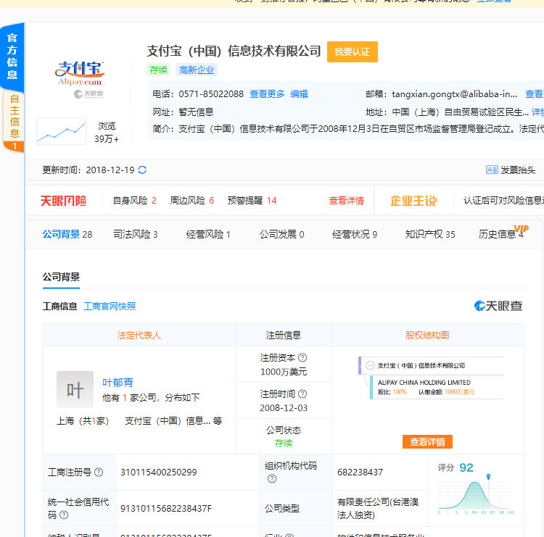Click the phone number 0571-85022088
Image resolution: width=544 pixels, height=537 pixels.
[x=211, y=94]
